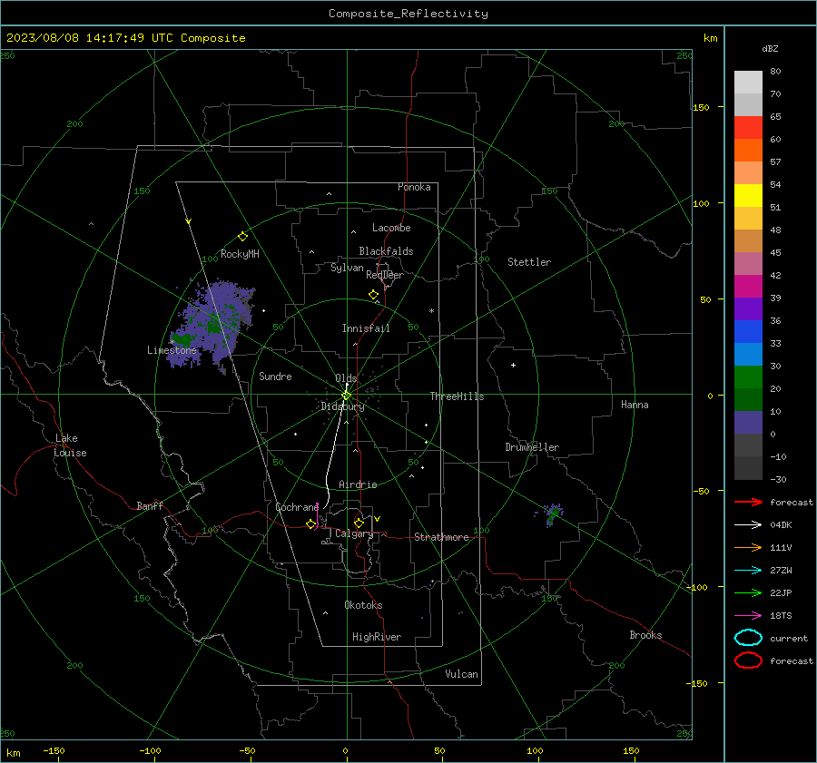Click the cyan current ellipse in legend

click(x=748, y=638)
